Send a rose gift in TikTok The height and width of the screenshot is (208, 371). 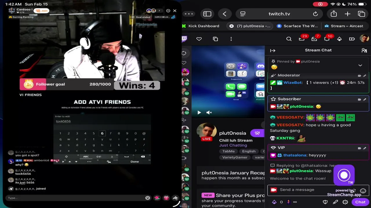pos(157,198)
